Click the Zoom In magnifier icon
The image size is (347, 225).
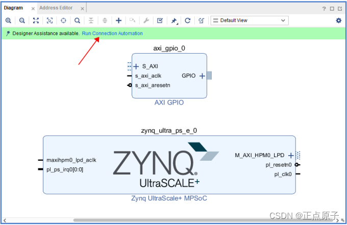pyautogui.click(x=8, y=20)
